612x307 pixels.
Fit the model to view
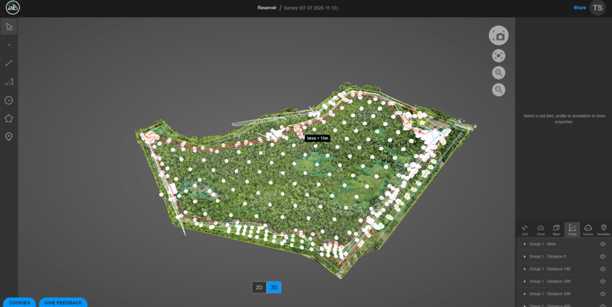click(498, 55)
